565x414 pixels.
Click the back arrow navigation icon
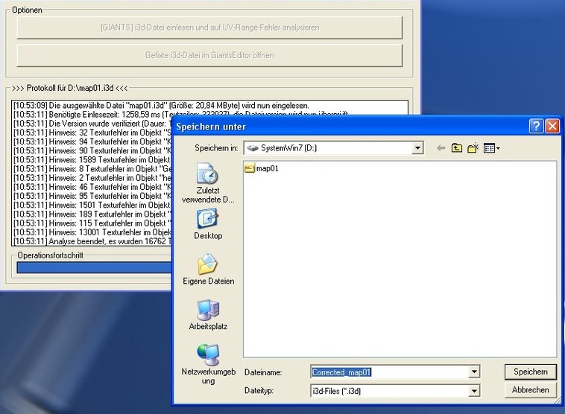click(x=441, y=148)
